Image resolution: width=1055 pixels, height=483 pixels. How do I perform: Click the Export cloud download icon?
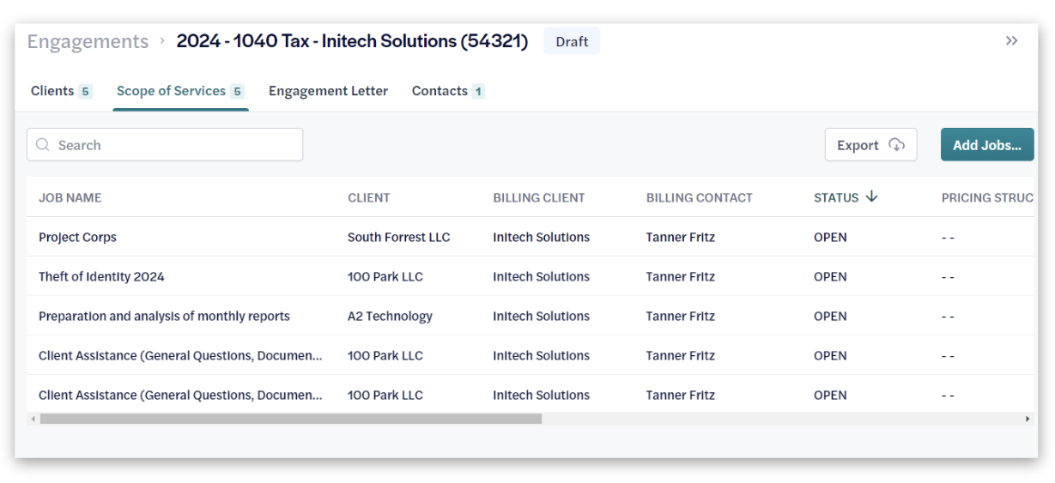[x=896, y=145]
